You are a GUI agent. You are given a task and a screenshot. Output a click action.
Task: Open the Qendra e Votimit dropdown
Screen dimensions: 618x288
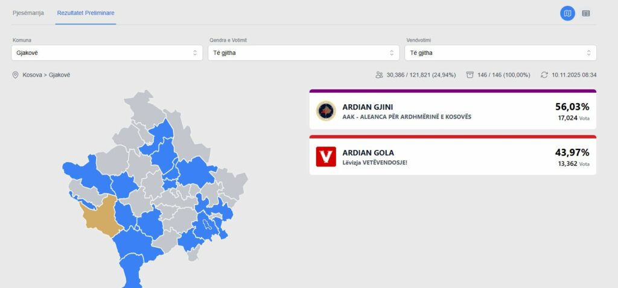tap(304, 53)
